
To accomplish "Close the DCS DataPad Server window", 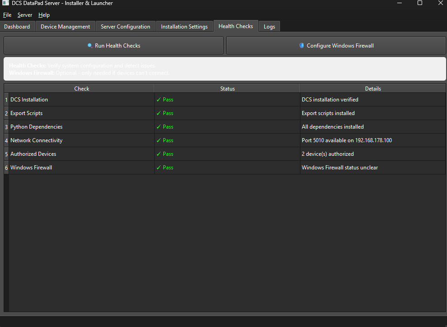I will pyautogui.click(x=440, y=3).
